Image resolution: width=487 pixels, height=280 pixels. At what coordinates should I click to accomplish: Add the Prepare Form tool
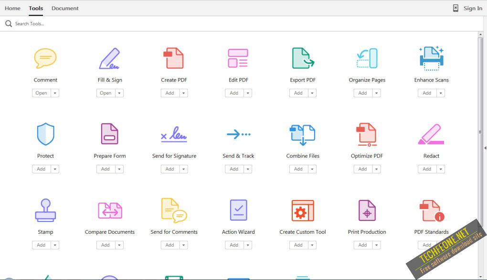106,169
